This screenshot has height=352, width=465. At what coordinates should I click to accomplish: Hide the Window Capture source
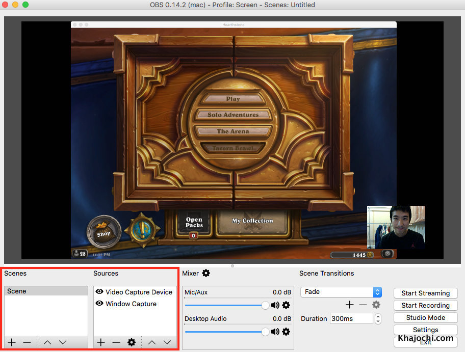coord(99,304)
